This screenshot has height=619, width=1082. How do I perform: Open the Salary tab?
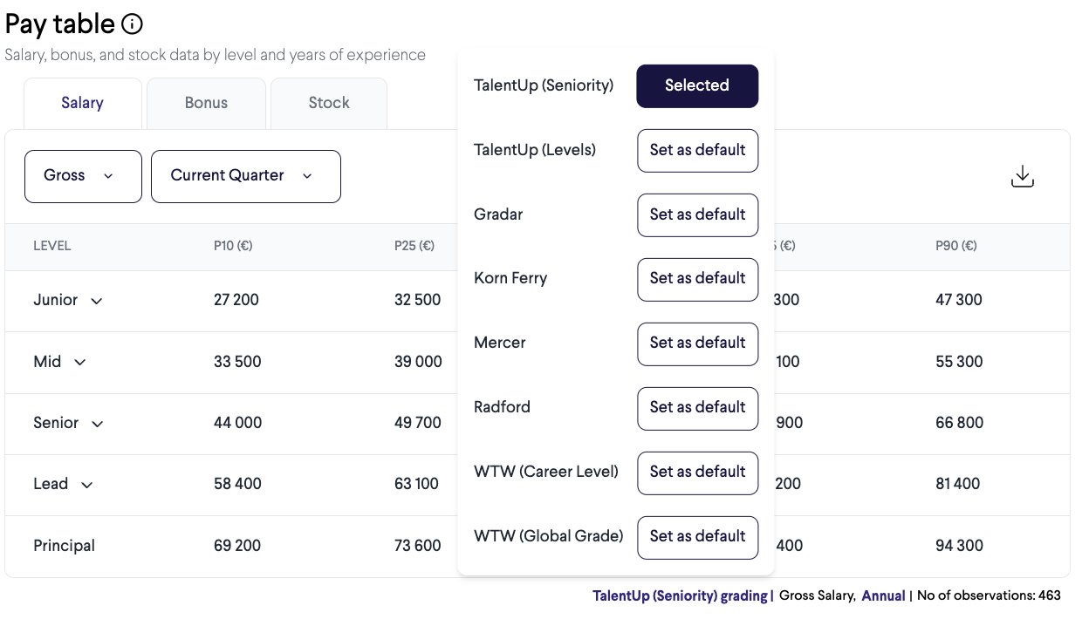pos(82,103)
